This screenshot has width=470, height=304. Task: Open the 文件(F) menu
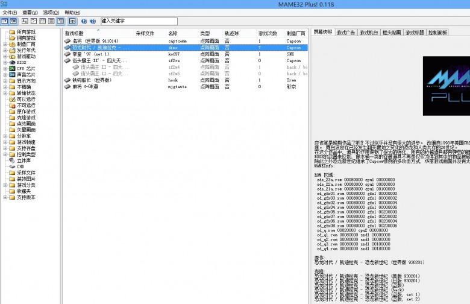(x=10, y=12)
